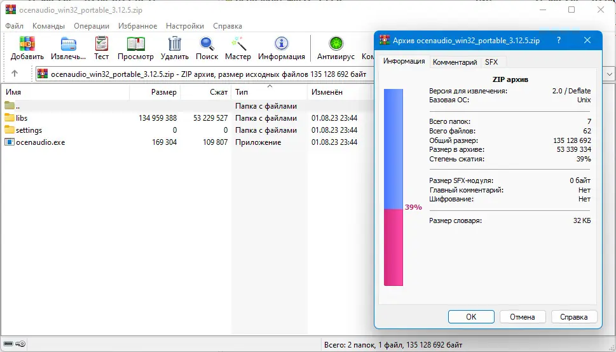Click the 2.0 / Deflate version value
This screenshot has height=352, width=616.
572,91
